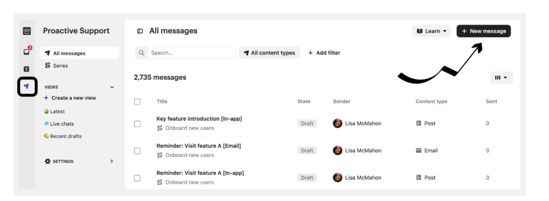Screen dimensions: 549x201
Task: Click series icon under Reminder Visit feature A In-app
Action: 160,182
